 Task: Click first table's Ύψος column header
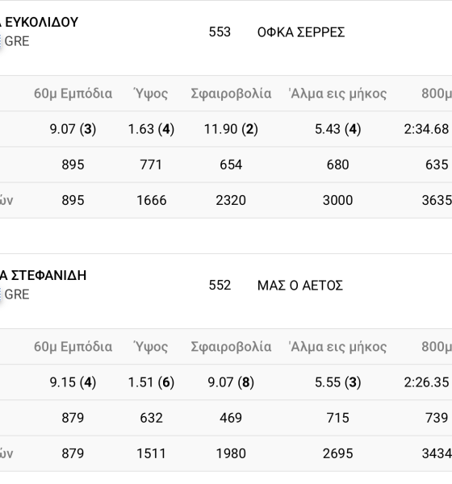151,94
